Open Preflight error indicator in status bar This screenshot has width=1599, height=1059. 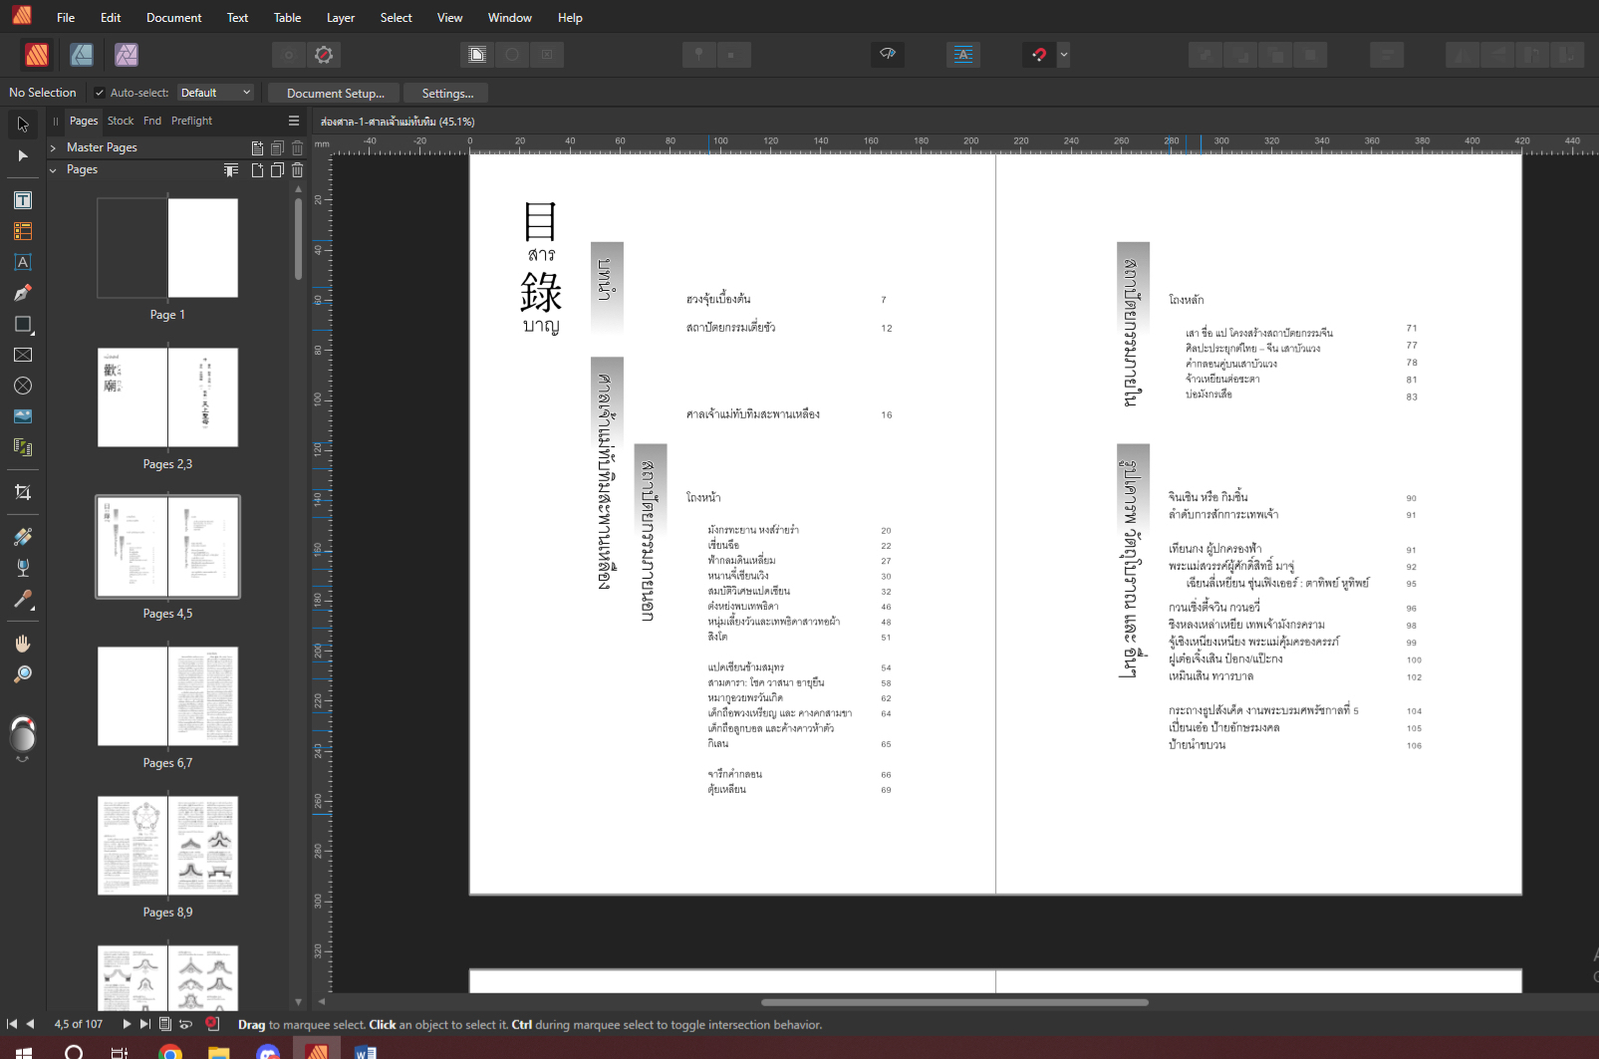pos(212,1023)
